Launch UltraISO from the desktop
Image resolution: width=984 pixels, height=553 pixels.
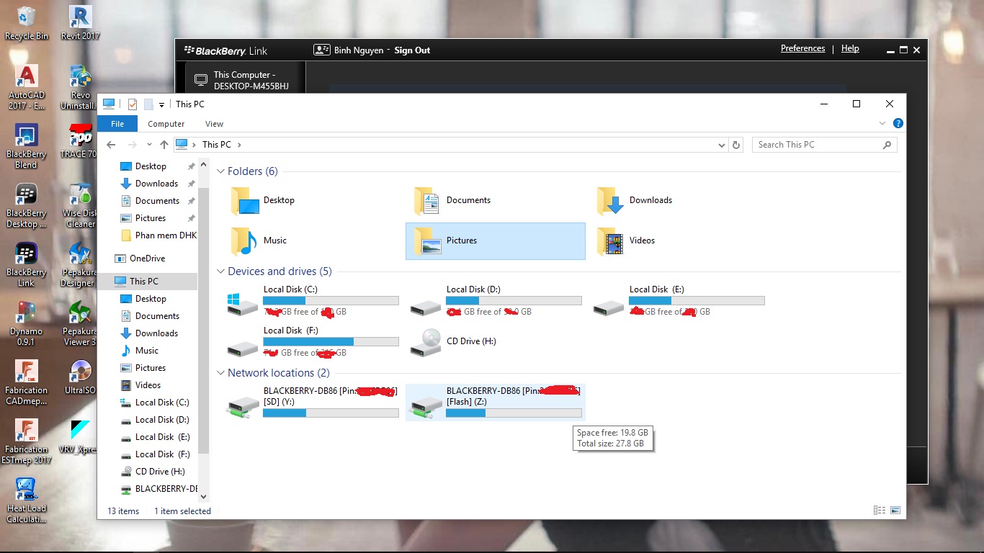pos(81,377)
